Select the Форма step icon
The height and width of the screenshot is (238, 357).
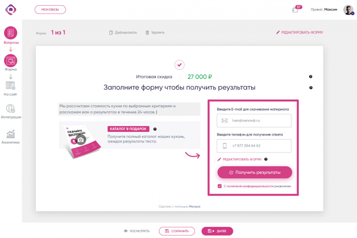point(10,61)
